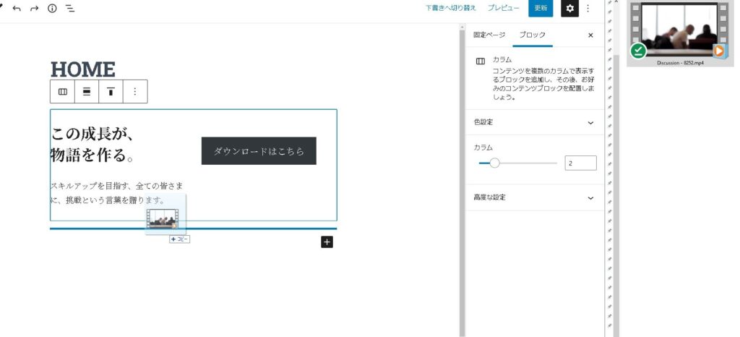Click the カラム count slider handle
The image size is (740, 337).
(494, 163)
